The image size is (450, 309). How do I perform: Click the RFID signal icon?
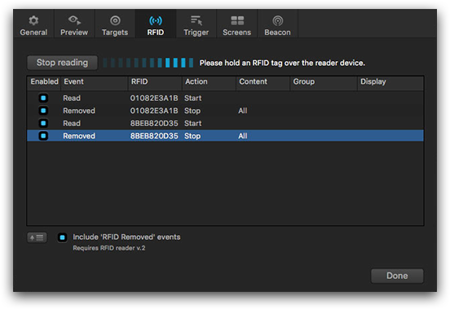coord(156,20)
